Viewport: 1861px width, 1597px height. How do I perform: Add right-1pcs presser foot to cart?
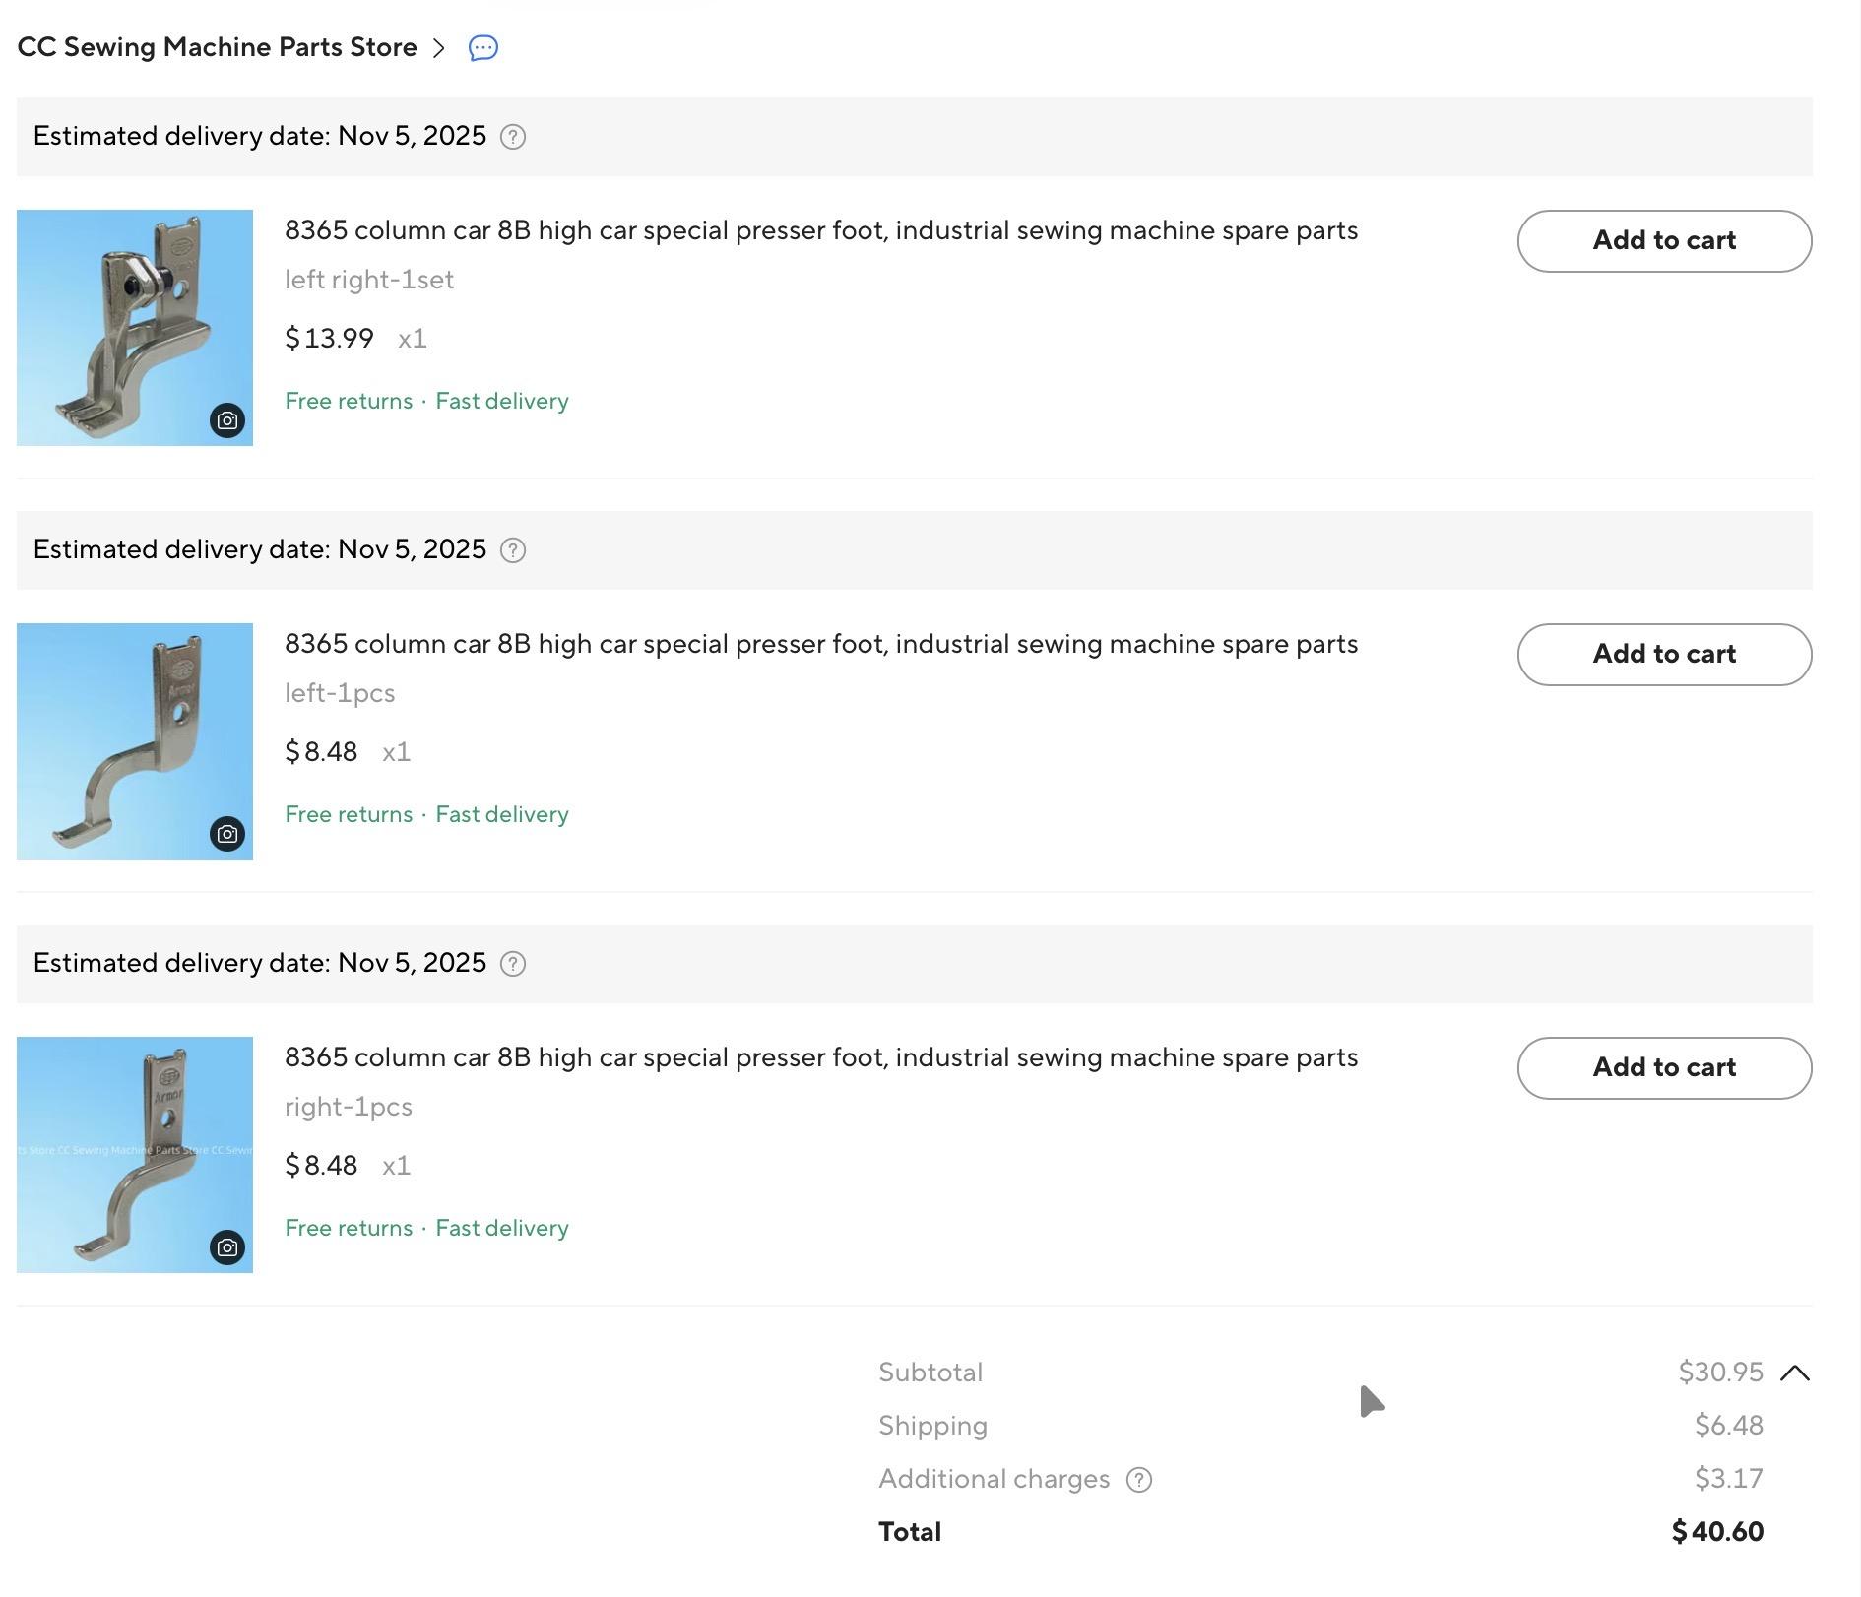click(x=1663, y=1068)
